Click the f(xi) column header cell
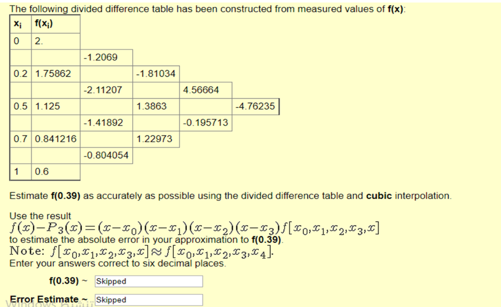The image size is (501, 307). (45, 23)
